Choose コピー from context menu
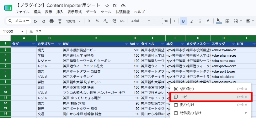 coord(211,97)
